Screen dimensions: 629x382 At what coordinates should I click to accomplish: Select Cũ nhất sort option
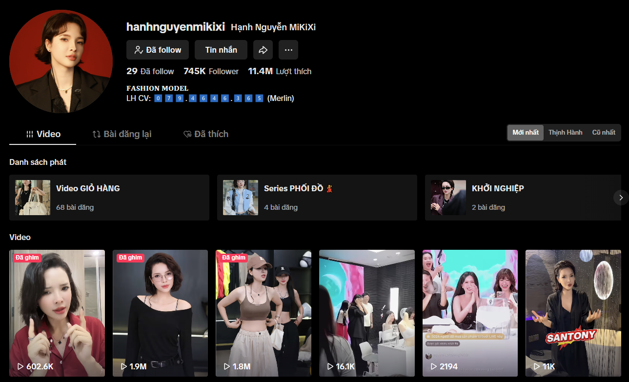[x=604, y=133]
